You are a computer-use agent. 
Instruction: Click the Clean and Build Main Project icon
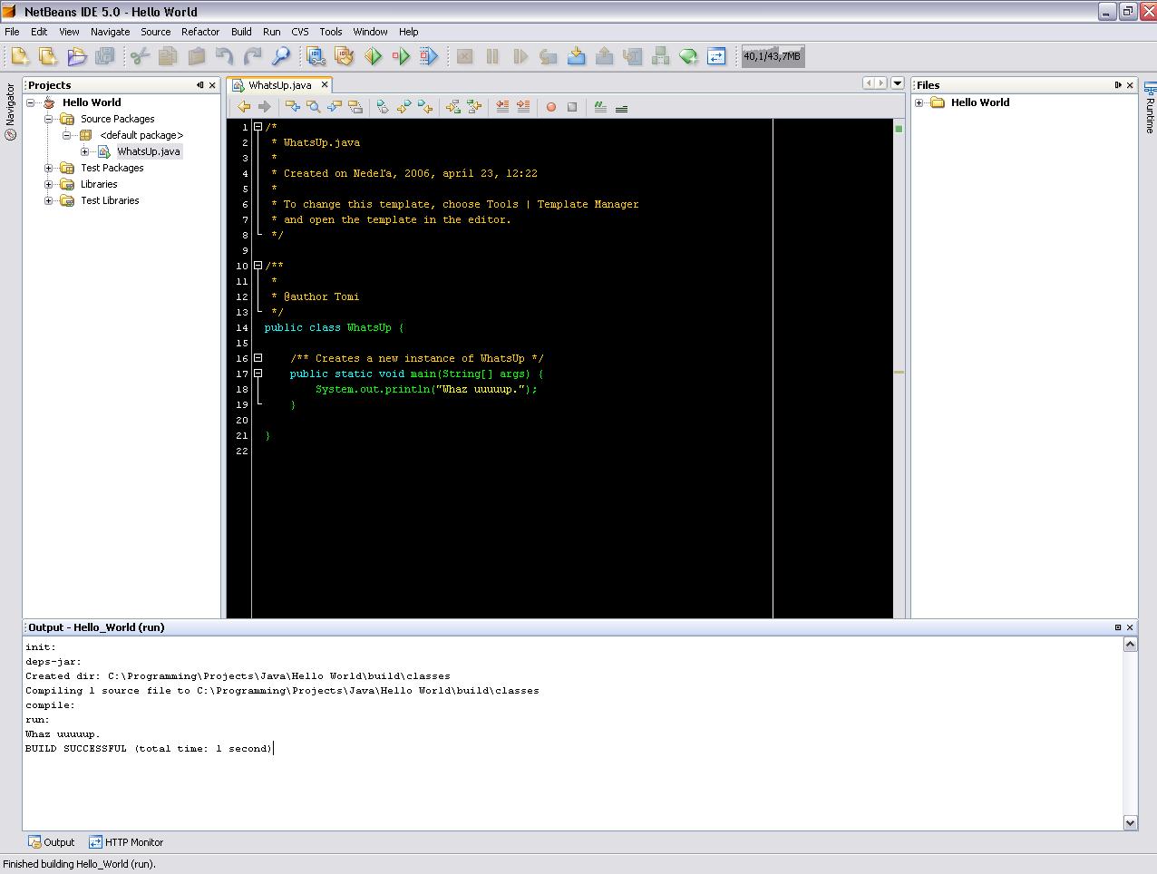344,56
